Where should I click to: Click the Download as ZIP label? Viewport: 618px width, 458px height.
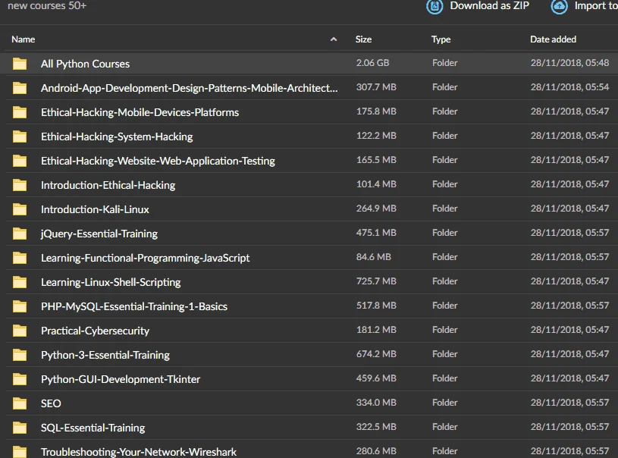pyautogui.click(x=490, y=5)
